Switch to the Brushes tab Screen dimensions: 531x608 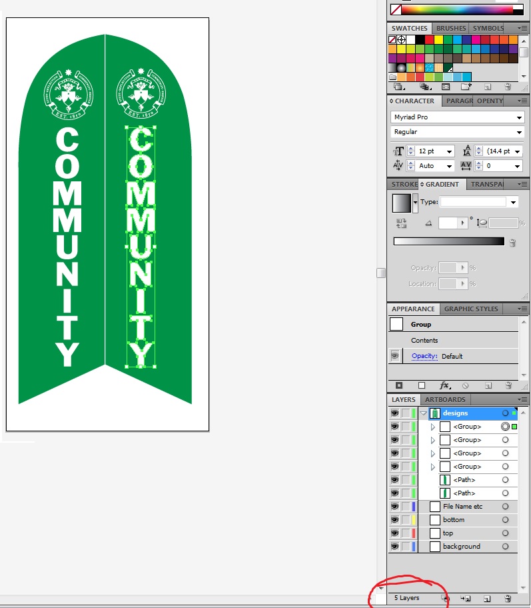[451, 28]
